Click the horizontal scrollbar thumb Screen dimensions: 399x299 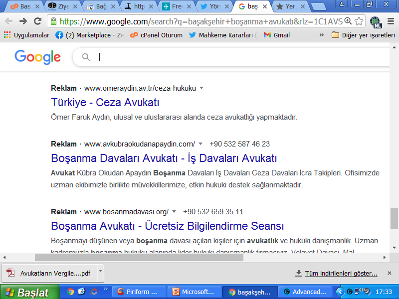pyautogui.click(x=139, y=257)
